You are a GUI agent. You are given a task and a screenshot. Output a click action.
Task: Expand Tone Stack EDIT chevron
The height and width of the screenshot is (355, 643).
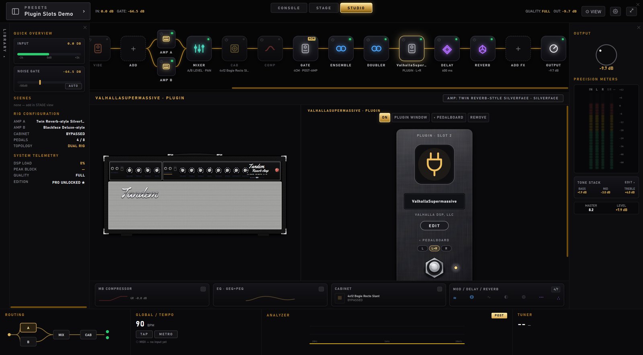click(630, 183)
